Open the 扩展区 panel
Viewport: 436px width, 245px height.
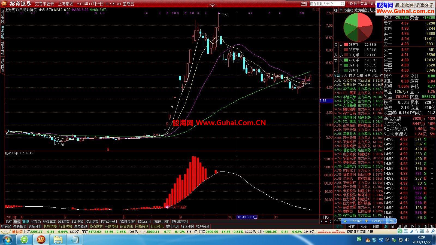point(6,226)
